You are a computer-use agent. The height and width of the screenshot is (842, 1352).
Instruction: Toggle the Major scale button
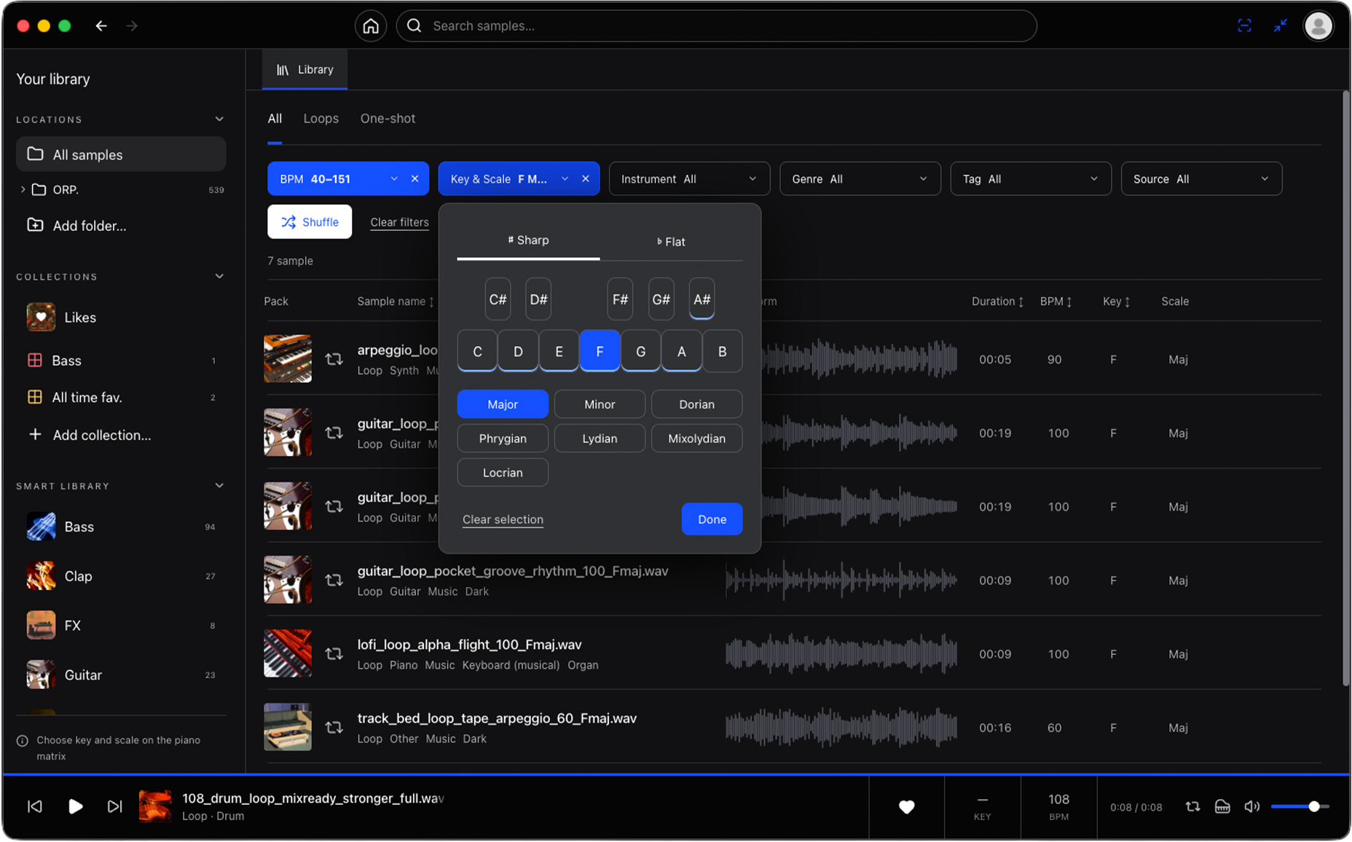(x=503, y=404)
